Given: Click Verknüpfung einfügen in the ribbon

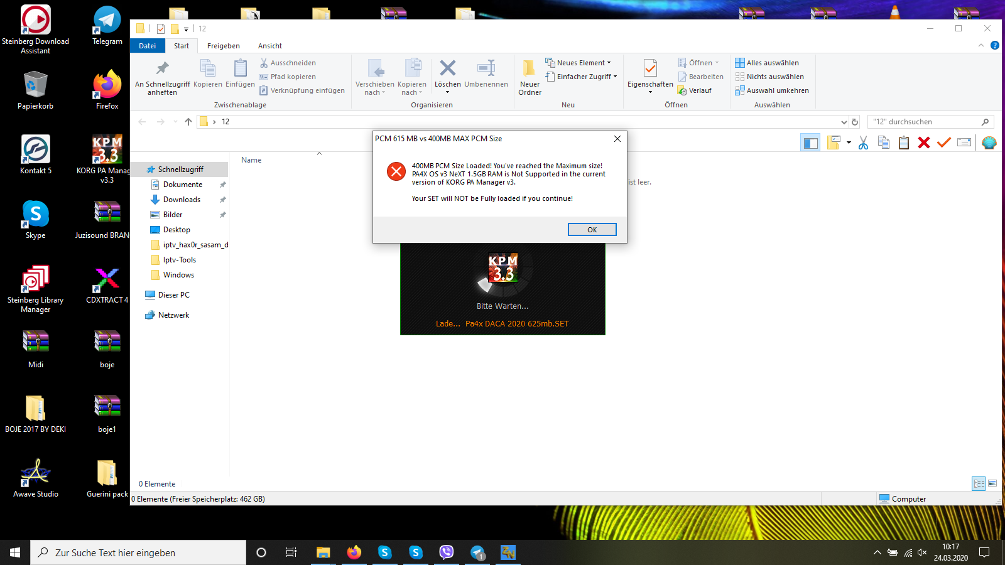Looking at the screenshot, I should coord(302,90).
